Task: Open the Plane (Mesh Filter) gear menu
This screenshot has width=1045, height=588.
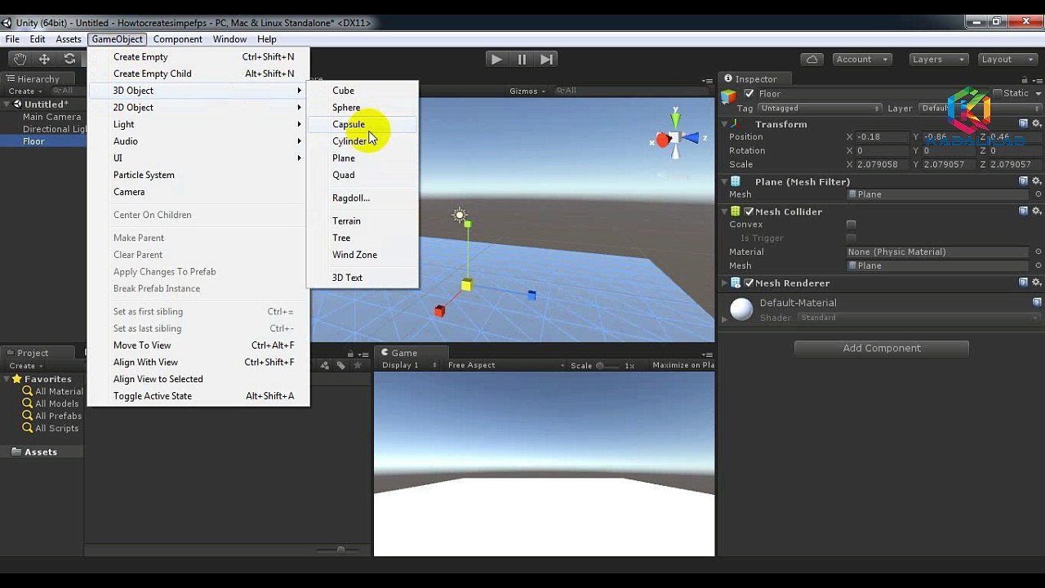Action: pos(1037,181)
